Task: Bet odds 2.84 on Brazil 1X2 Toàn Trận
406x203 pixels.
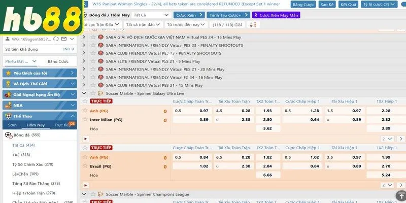Action: tap(268, 166)
